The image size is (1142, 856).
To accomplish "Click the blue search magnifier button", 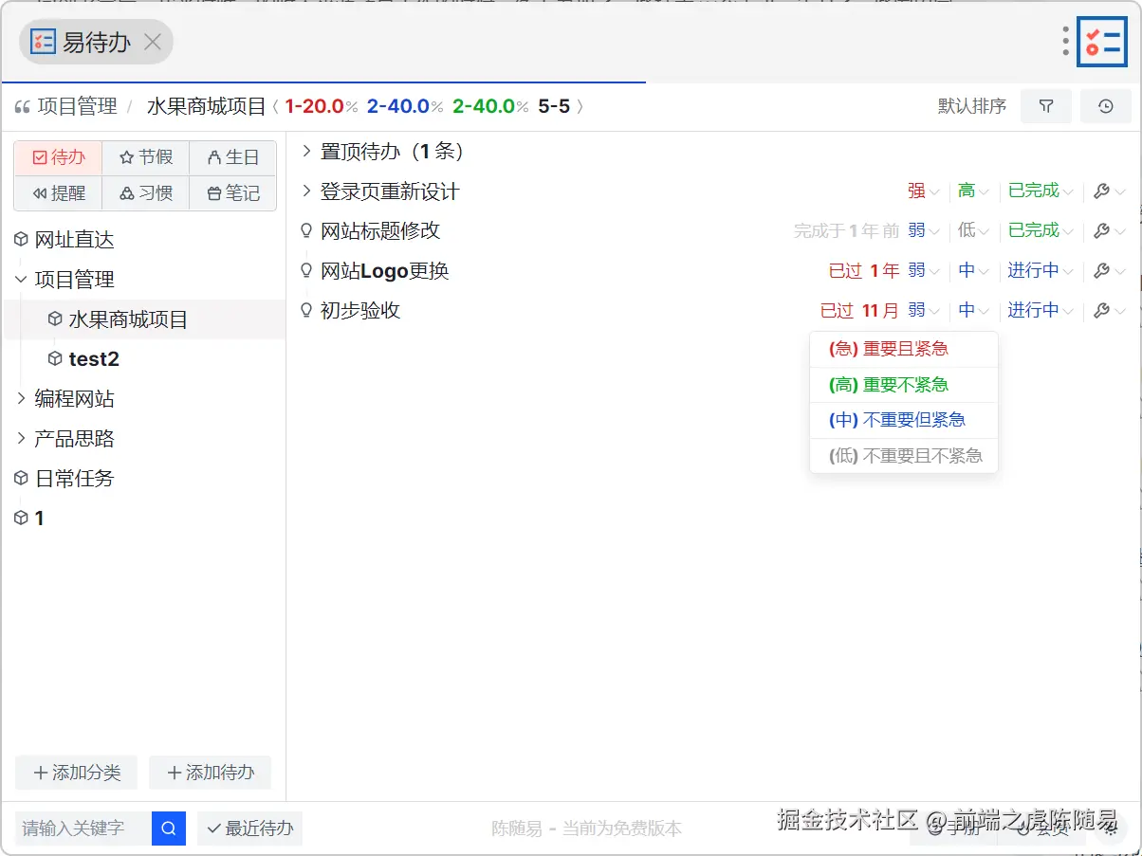I will (x=168, y=828).
